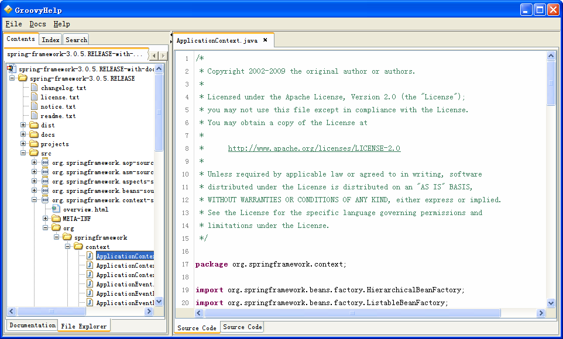Click the selected ApplicationContext Java file icon
563x339 pixels.
click(90, 256)
